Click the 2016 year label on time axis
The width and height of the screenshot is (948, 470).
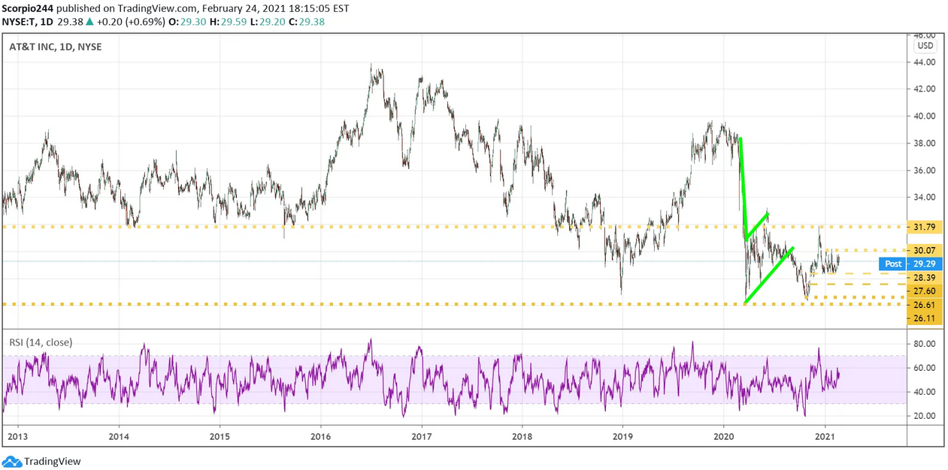[x=320, y=435]
